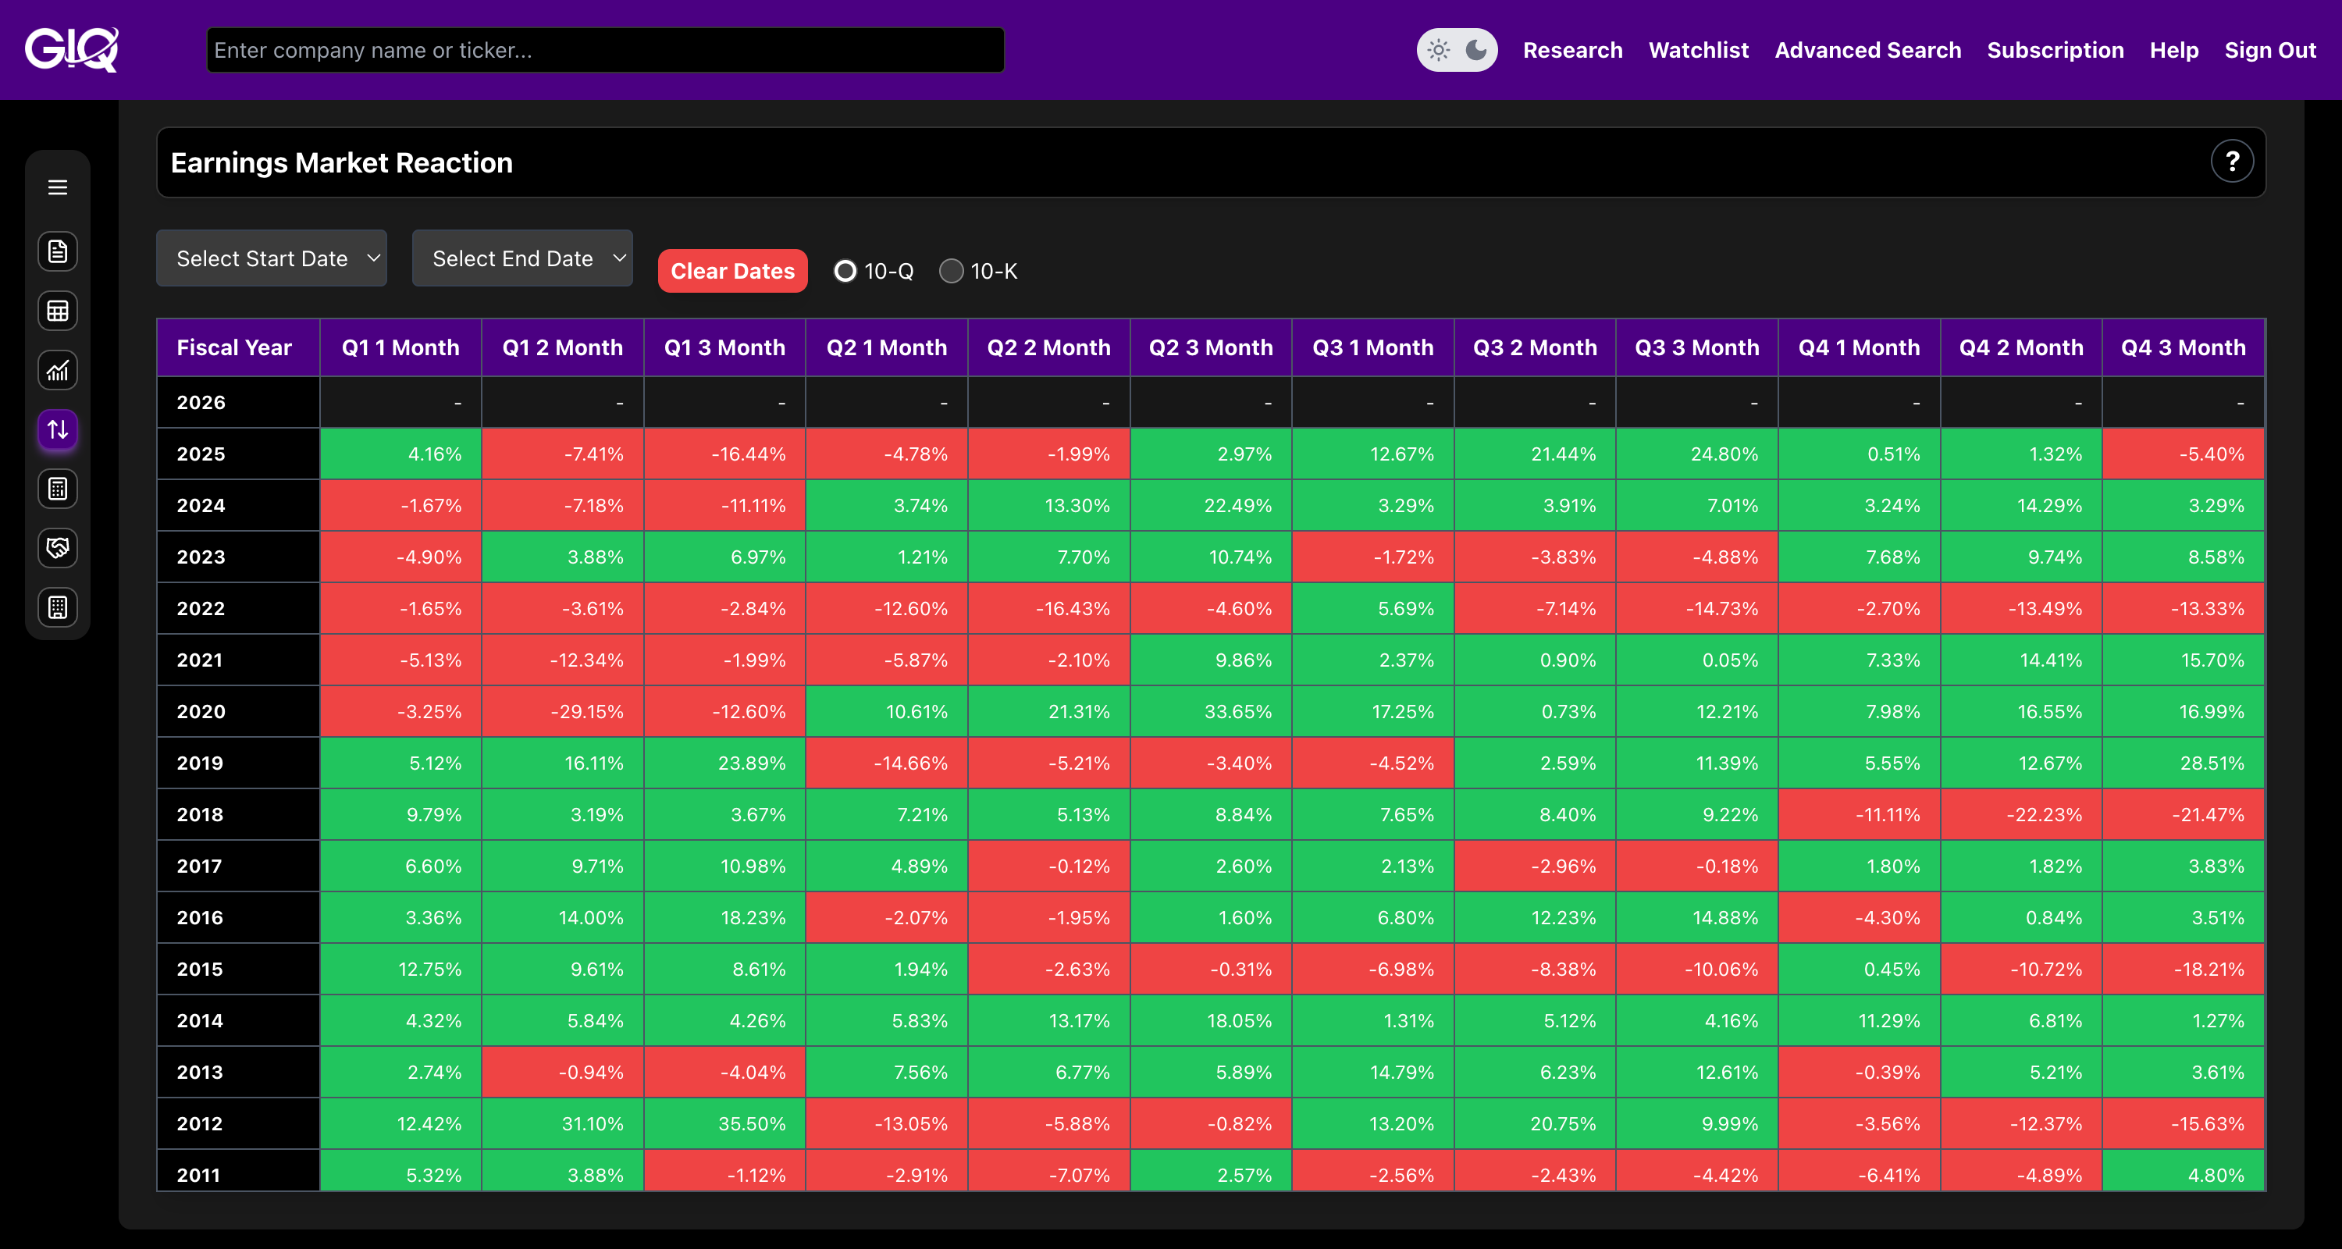Image resolution: width=2342 pixels, height=1249 pixels.
Task: Toggle the light/dark theme switch
Action: pos(1457,50)
